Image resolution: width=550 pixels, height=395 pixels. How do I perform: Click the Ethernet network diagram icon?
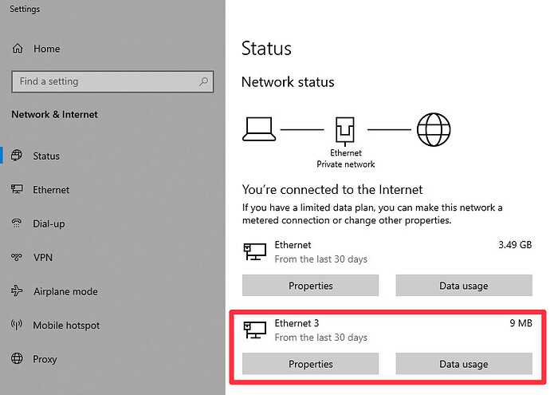tap(345, 132)
